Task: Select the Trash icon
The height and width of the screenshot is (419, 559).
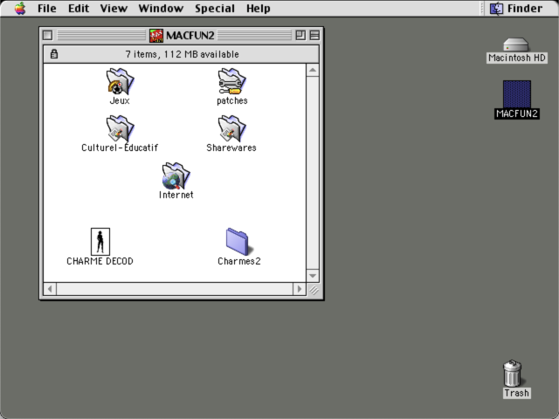Action: (513, 373)
